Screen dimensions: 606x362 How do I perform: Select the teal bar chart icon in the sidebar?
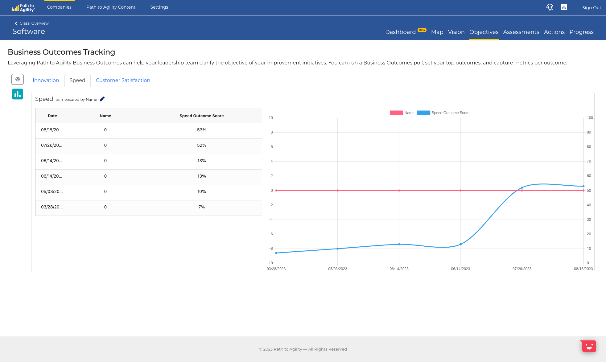[x=18, y=94]
